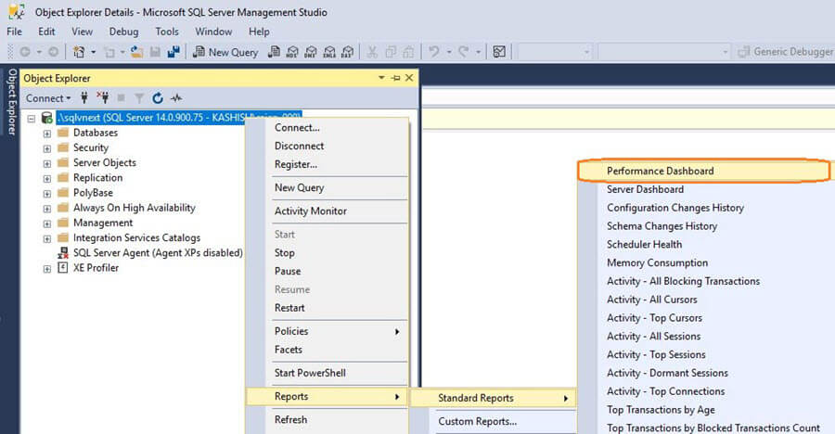Select Performance Dashboard from Standard Reports

click(660, 171)
